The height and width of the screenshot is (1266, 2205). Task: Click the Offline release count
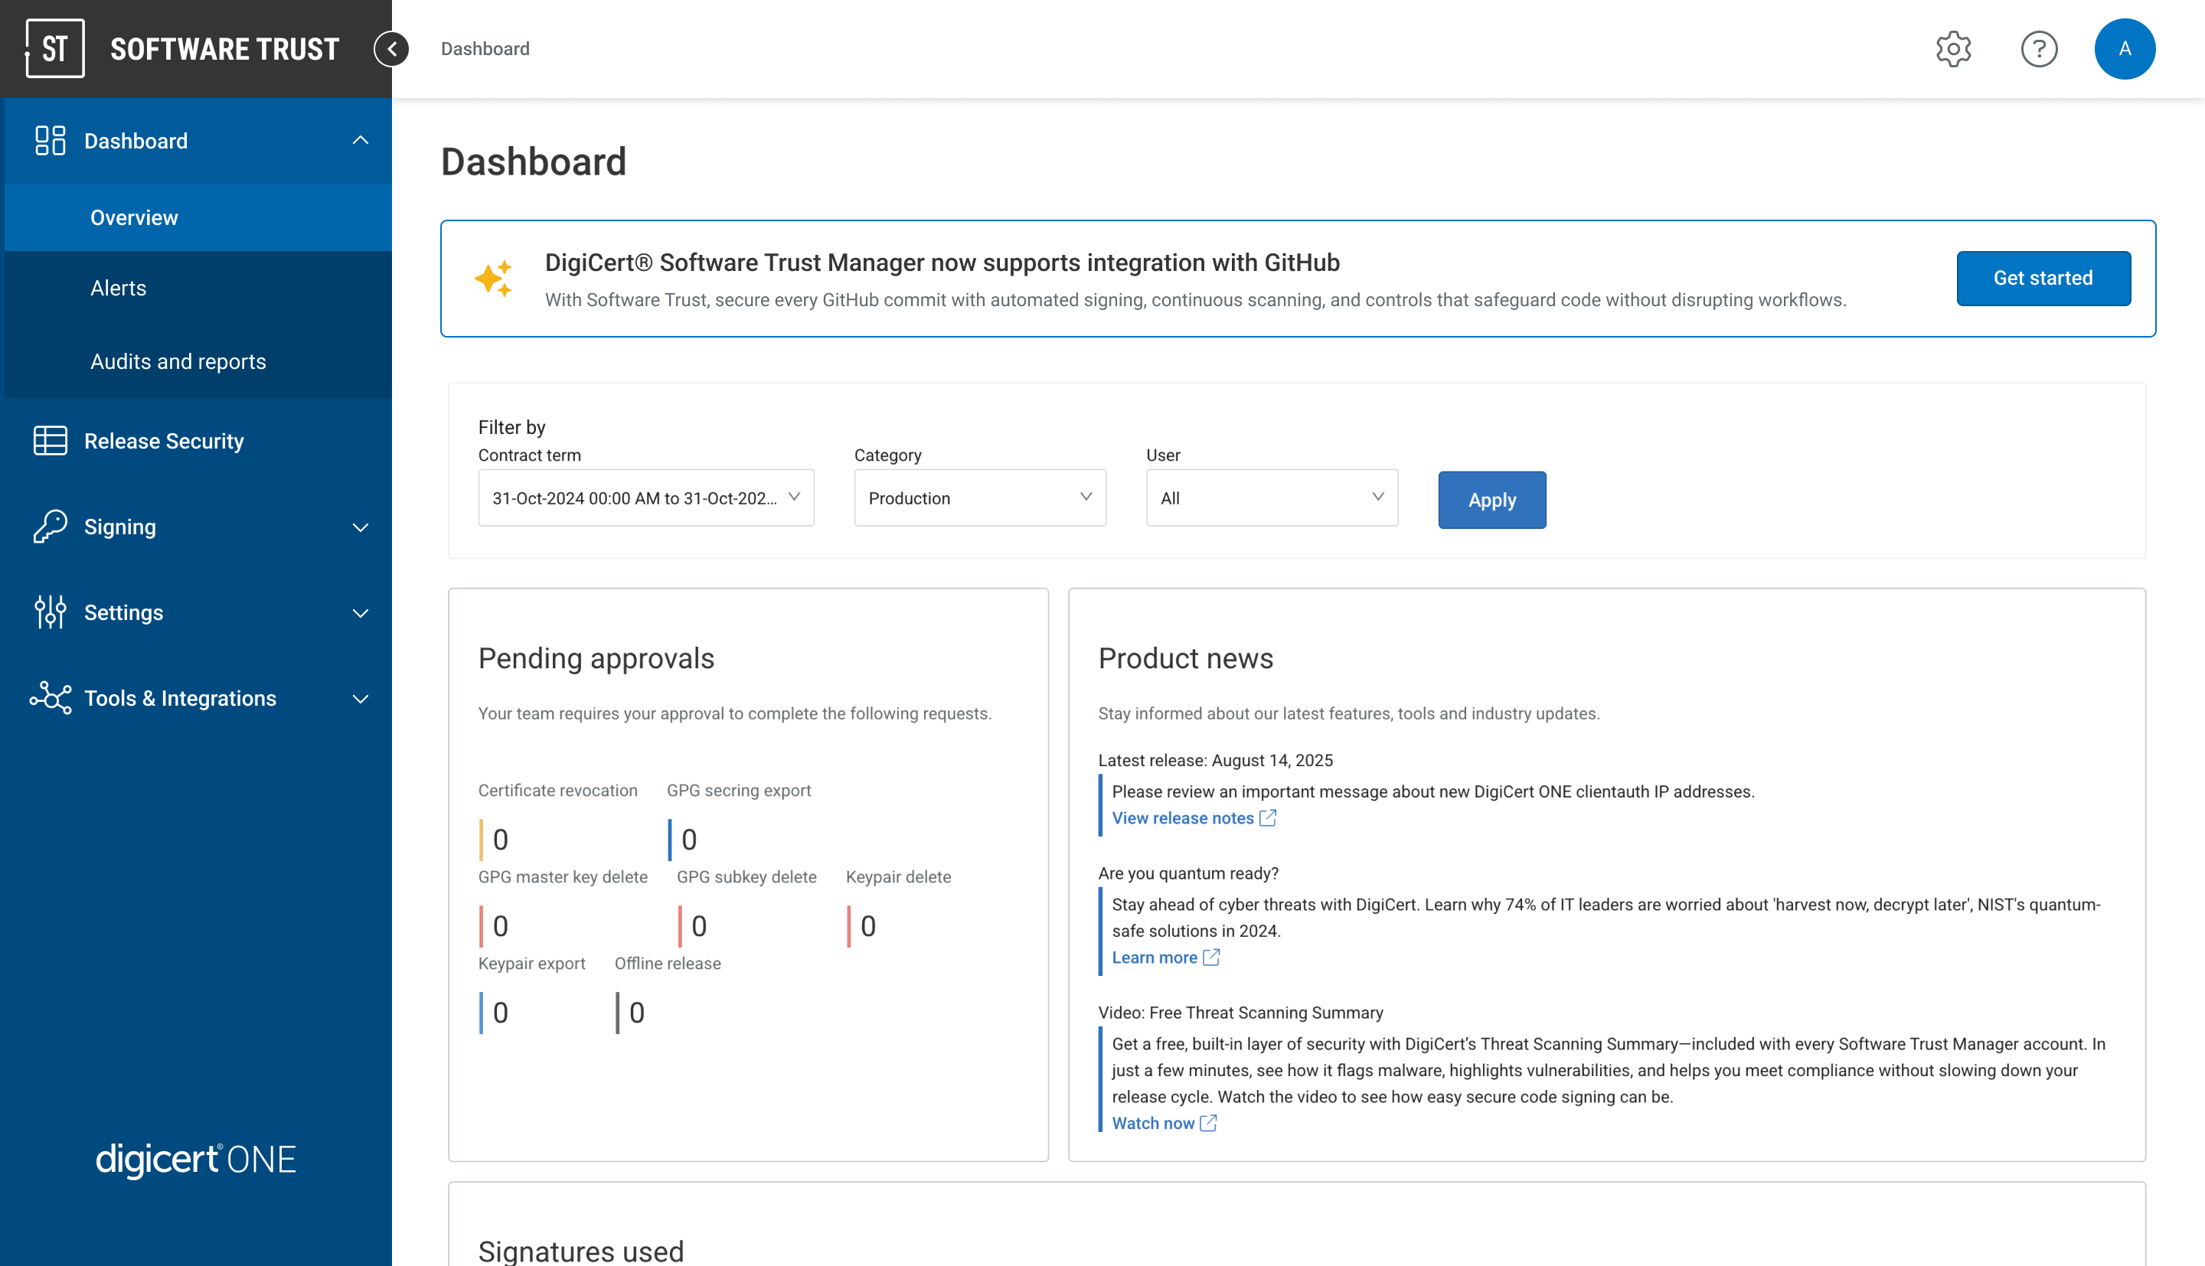click(x=636, y=1012)
